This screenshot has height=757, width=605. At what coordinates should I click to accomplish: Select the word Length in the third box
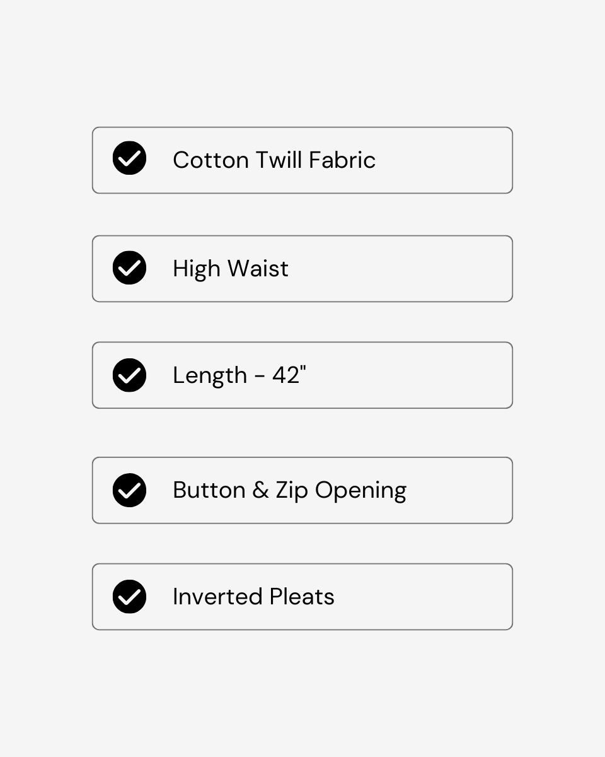210,376
